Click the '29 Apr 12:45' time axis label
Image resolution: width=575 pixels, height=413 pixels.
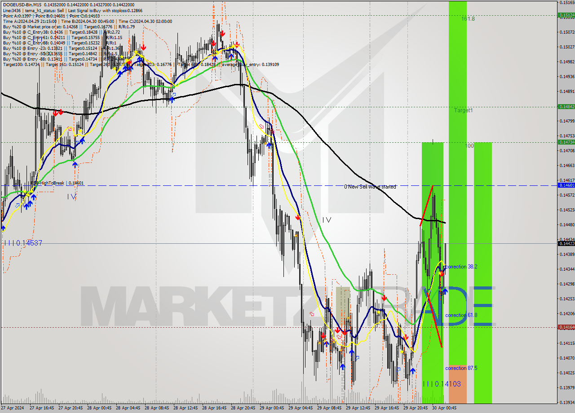(x=358, y=408)
